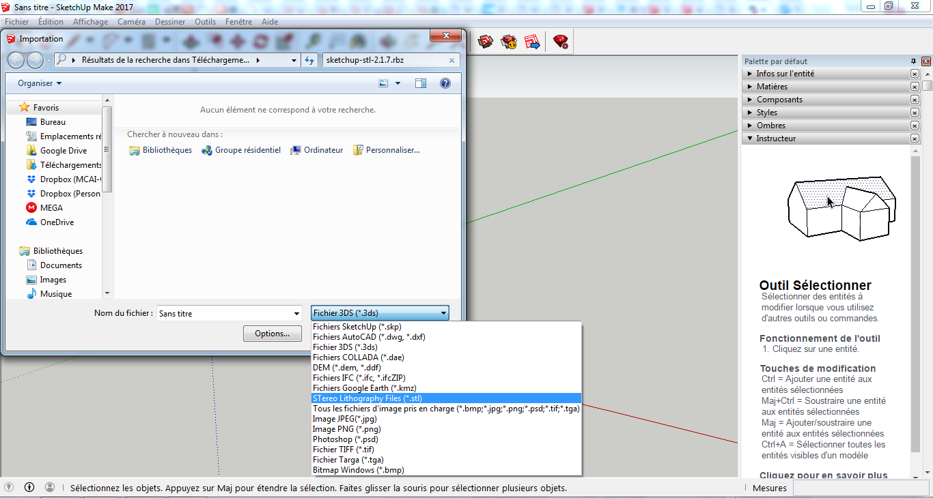Expand the Styles panel
Screen dimensions: 933x498
tap(750, 113)
